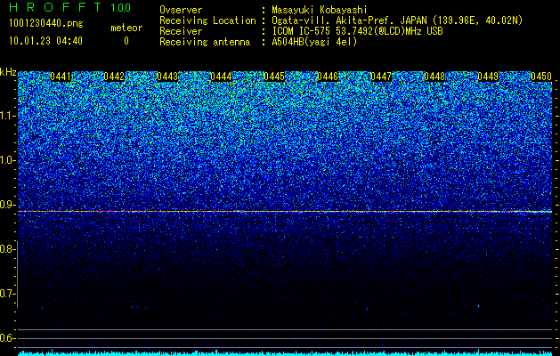Viewport: 560px width, 356px height.
Task: Click the 0.9 frequency axis label
Action: (x=7, y=205)
